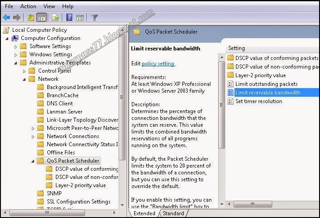Viewport: 320px width, 218px height.
Task: Select Background Intelligent Transfer tree item
Action: (82, 87)
